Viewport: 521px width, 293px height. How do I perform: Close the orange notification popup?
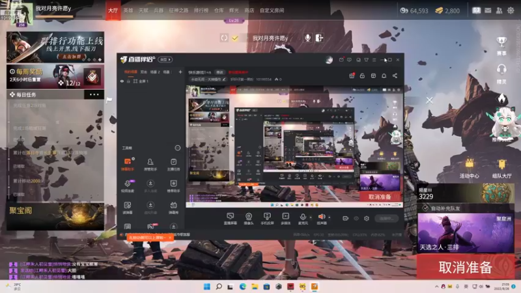[x=170, y=238]
